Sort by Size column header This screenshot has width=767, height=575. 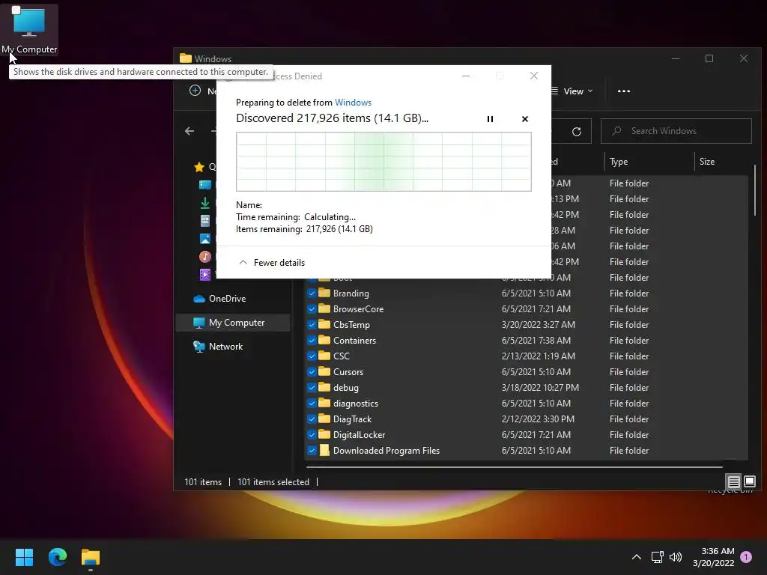(707, 162)
